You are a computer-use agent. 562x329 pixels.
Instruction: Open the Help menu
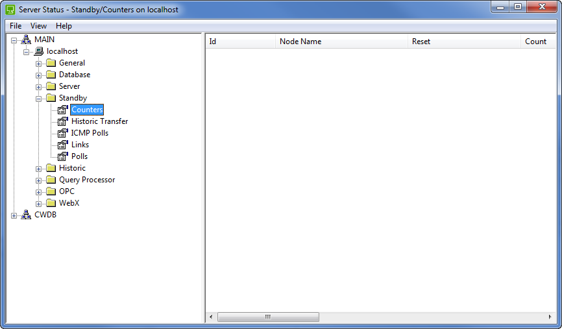(x=64, y=26)
